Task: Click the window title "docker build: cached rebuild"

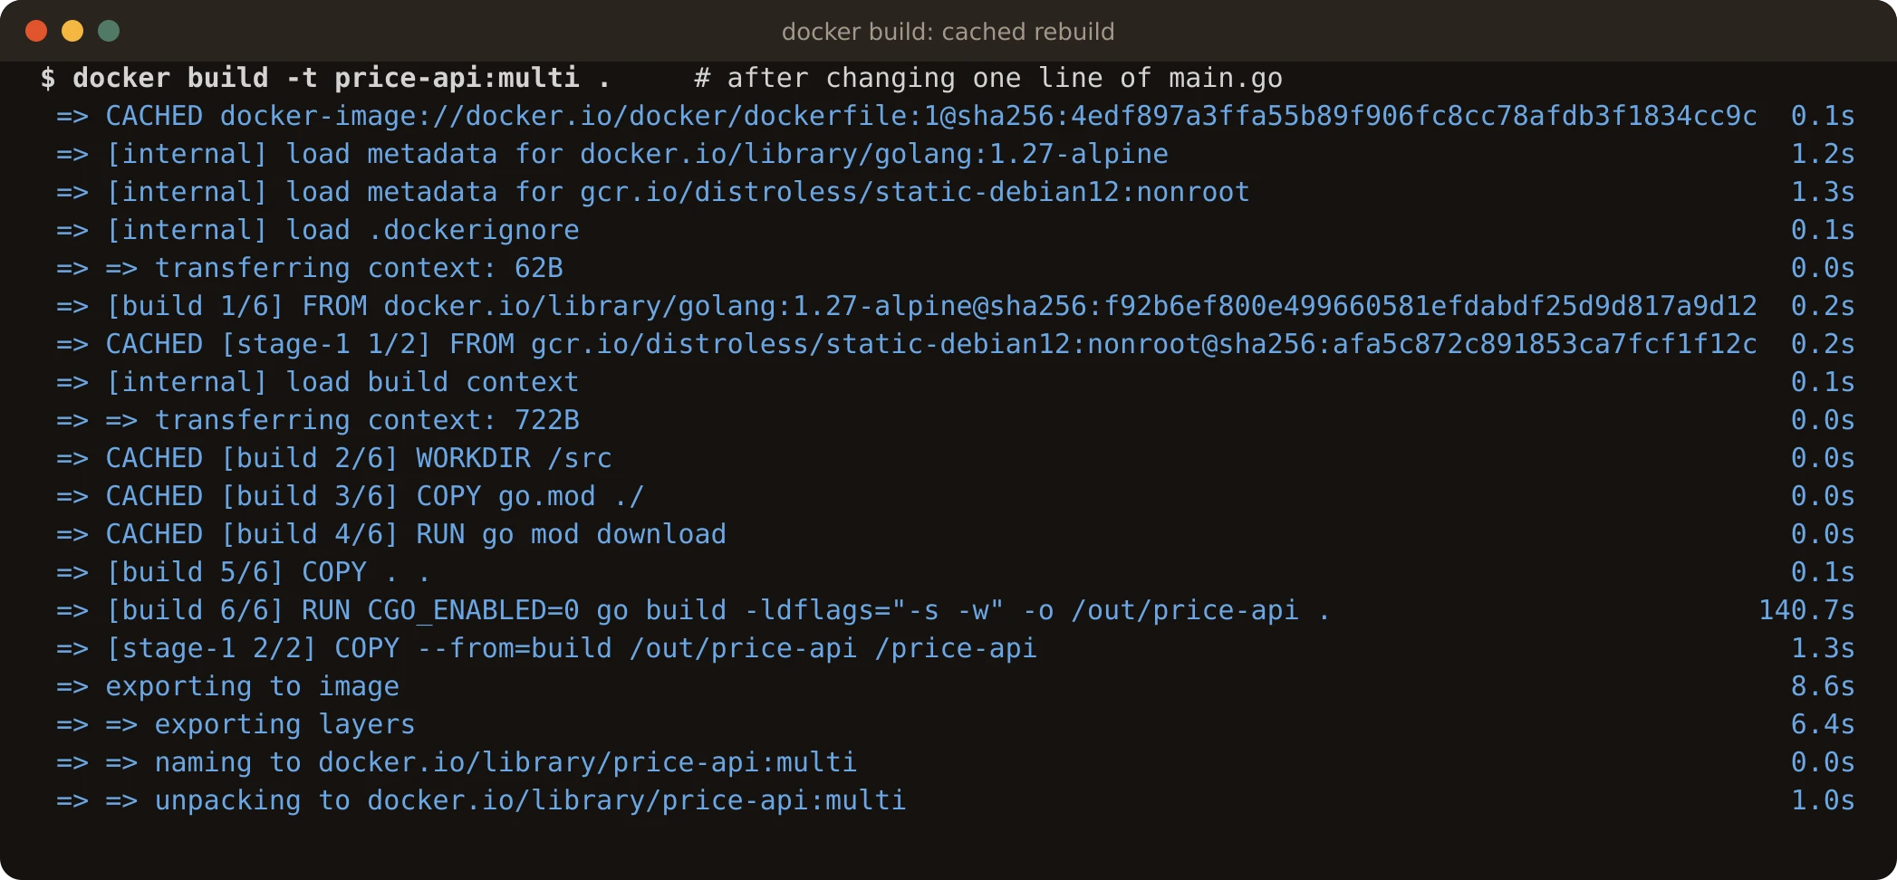Action: [948, 32]
